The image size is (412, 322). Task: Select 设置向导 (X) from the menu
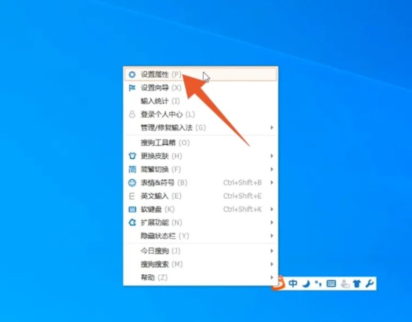(200, 88)
